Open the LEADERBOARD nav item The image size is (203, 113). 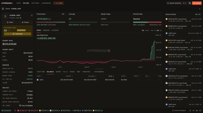pos(46,3)
